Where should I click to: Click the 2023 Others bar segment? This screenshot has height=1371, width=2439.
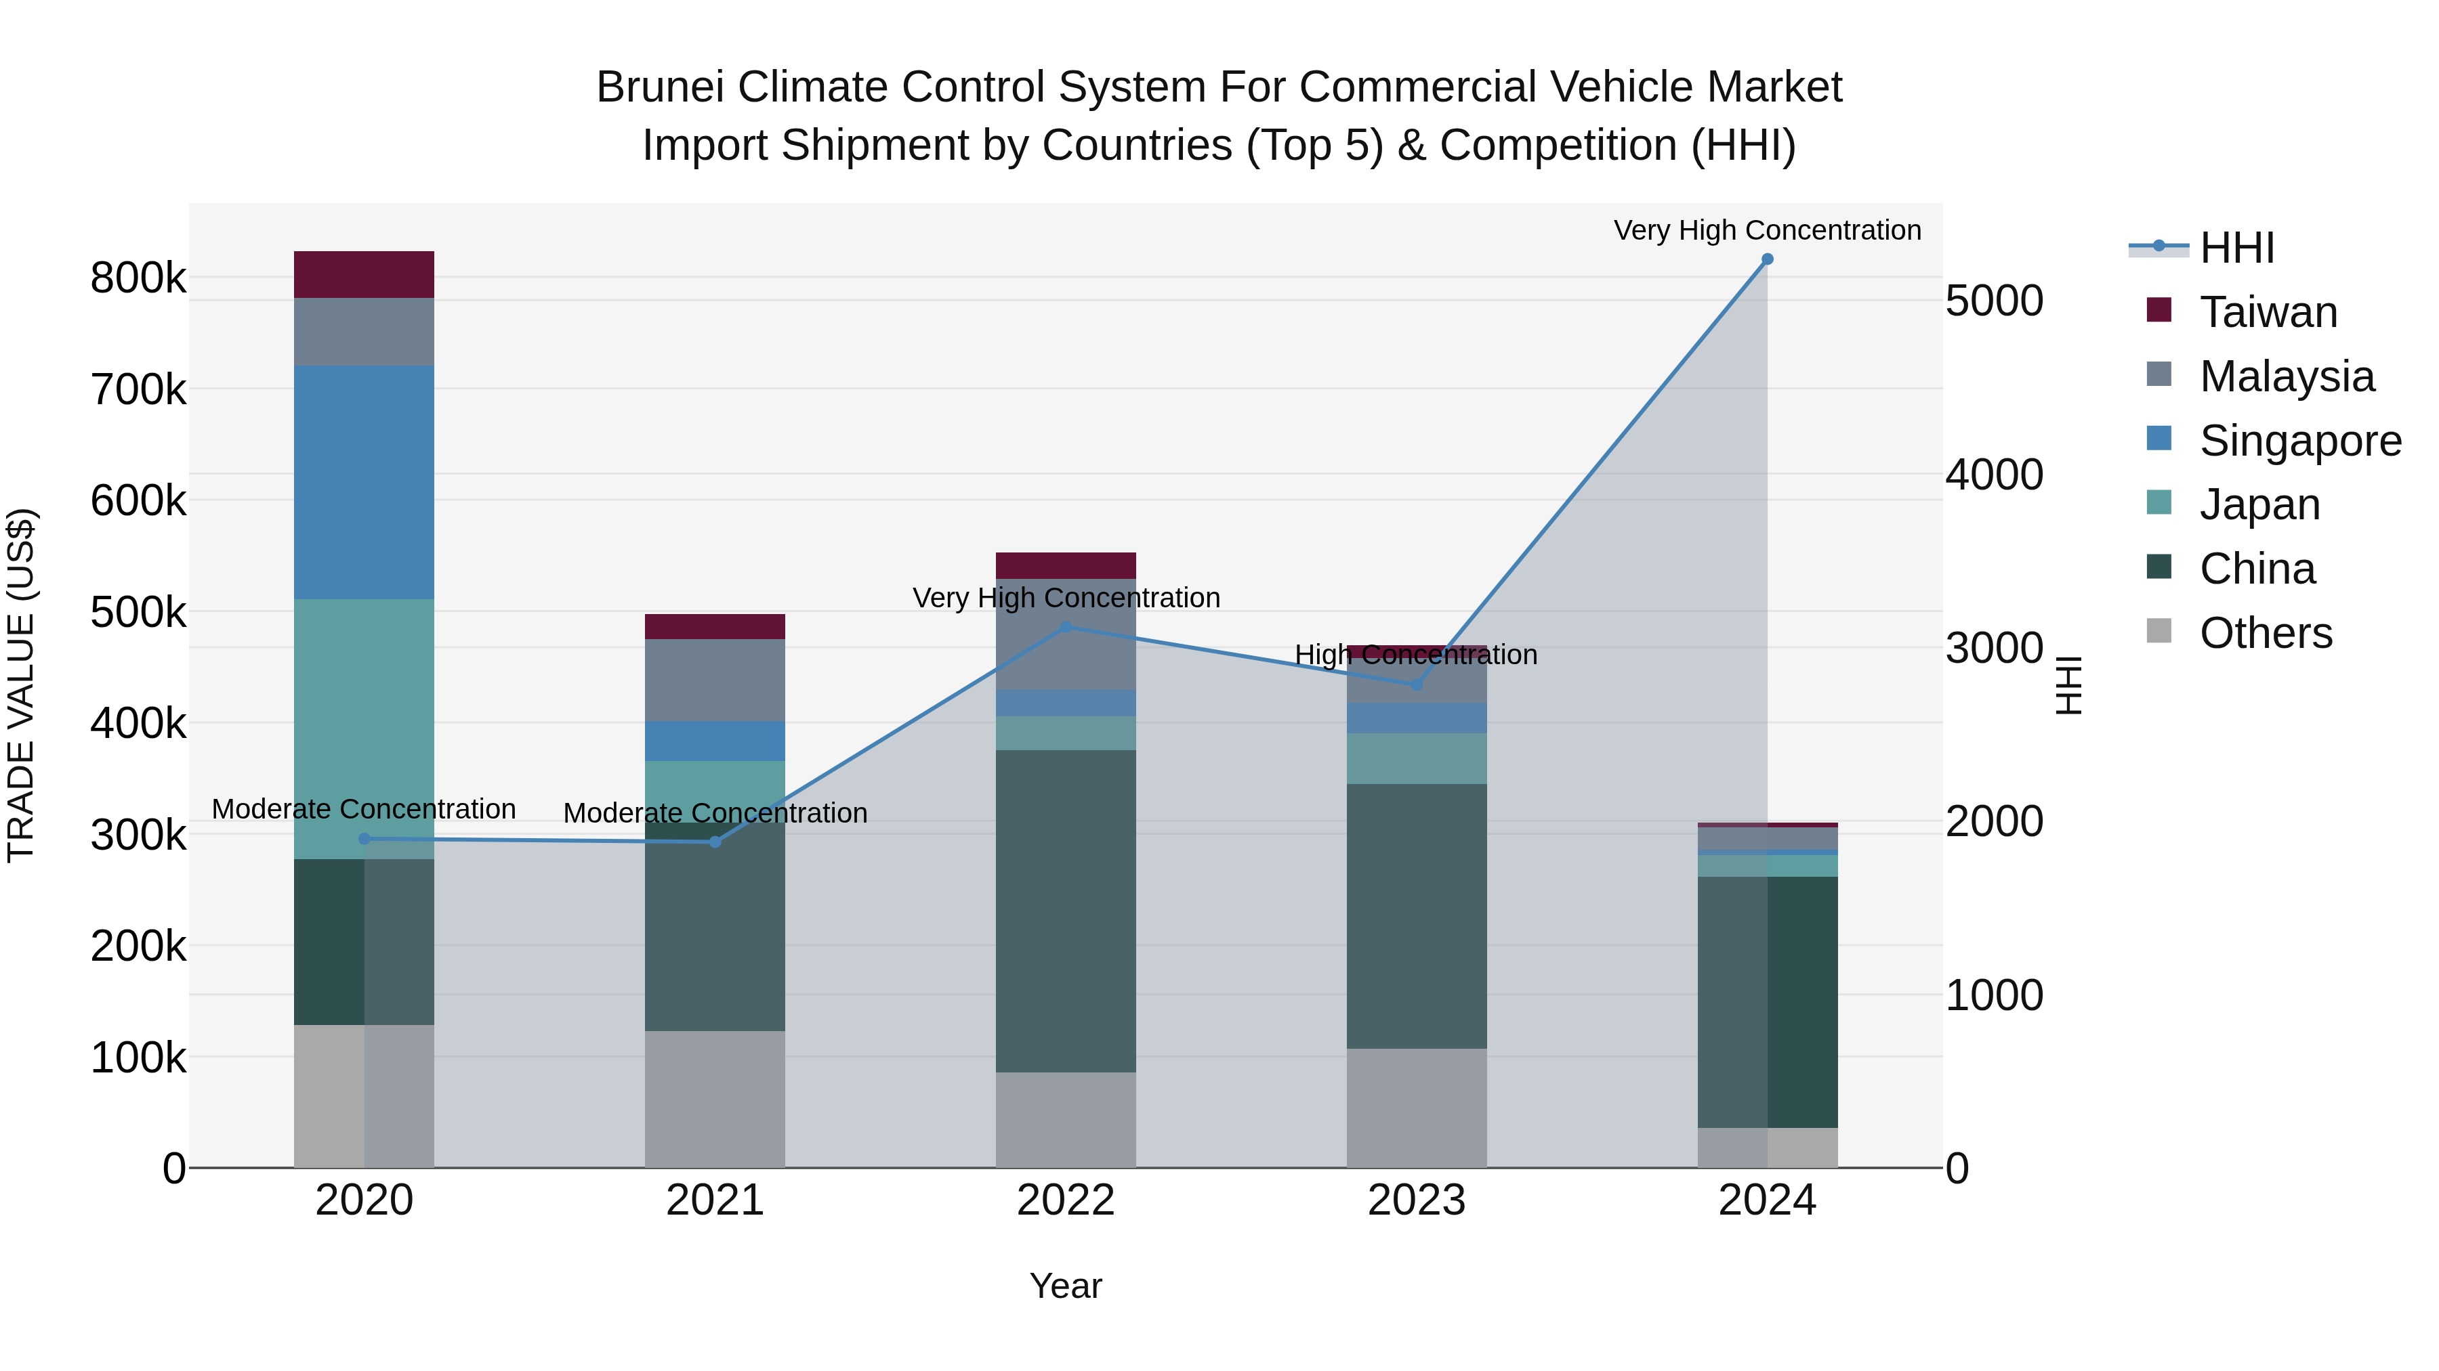tap(1417, 1108)
